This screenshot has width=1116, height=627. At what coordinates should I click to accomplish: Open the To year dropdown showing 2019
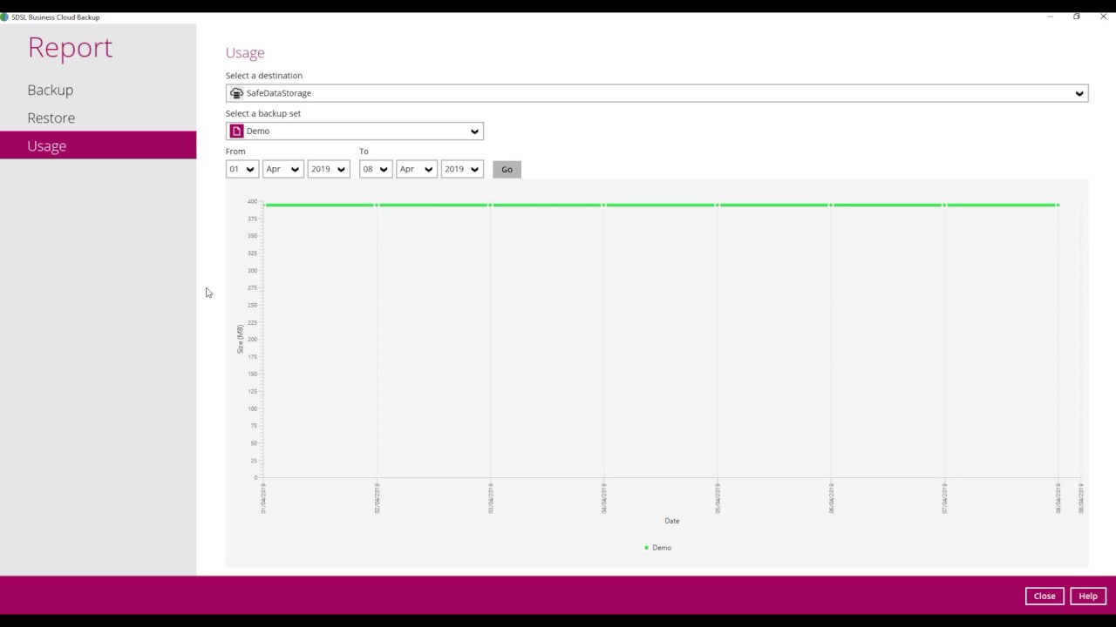pyautogui.click(x=462, y=169)
